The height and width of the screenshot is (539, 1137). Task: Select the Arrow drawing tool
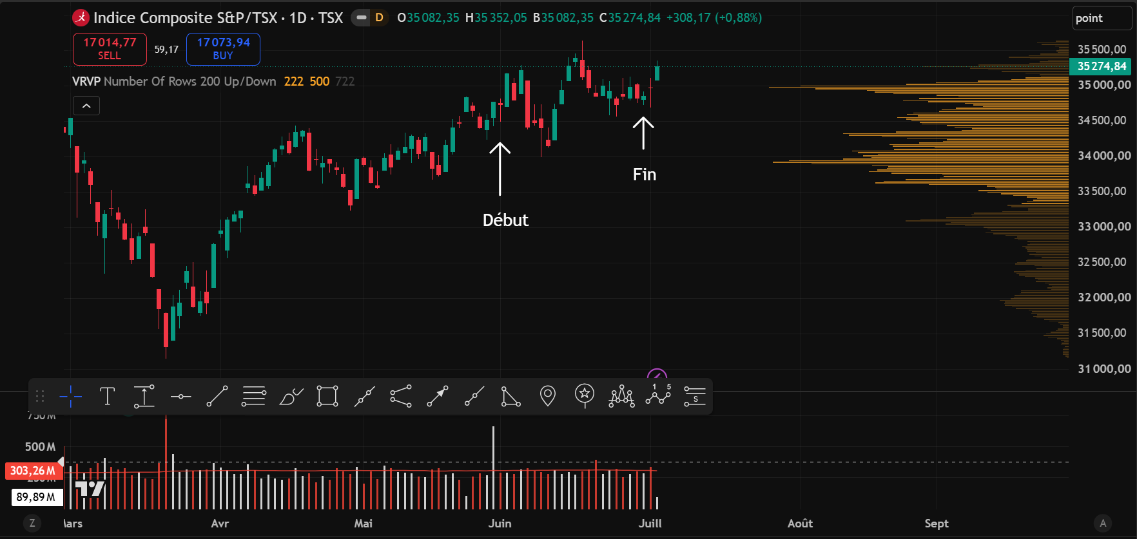coord(438,396)
